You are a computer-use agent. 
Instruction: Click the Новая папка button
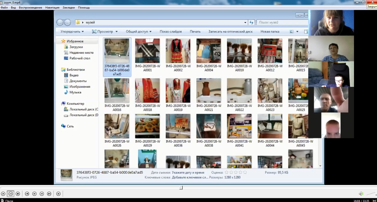pos(270,31)
